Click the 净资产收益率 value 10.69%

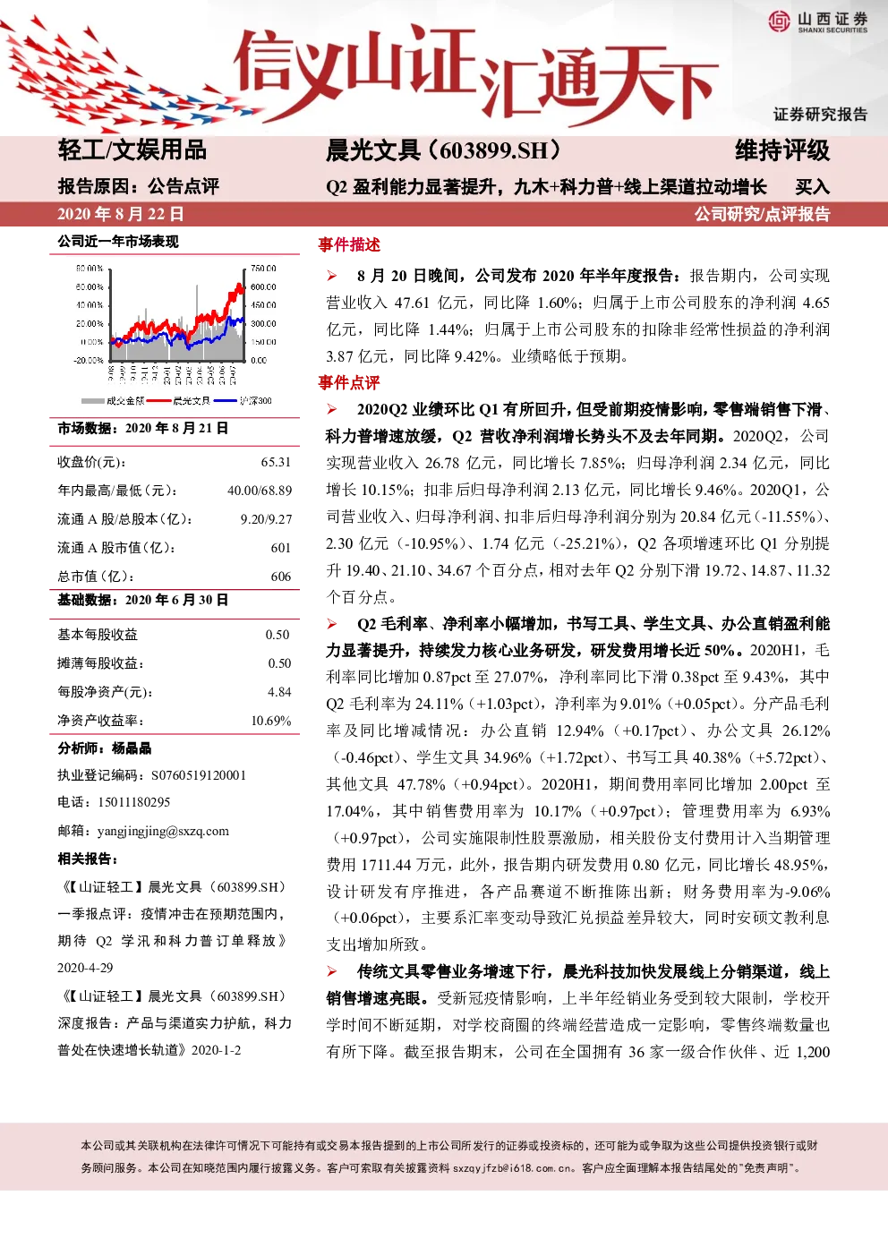coord(271,721)
